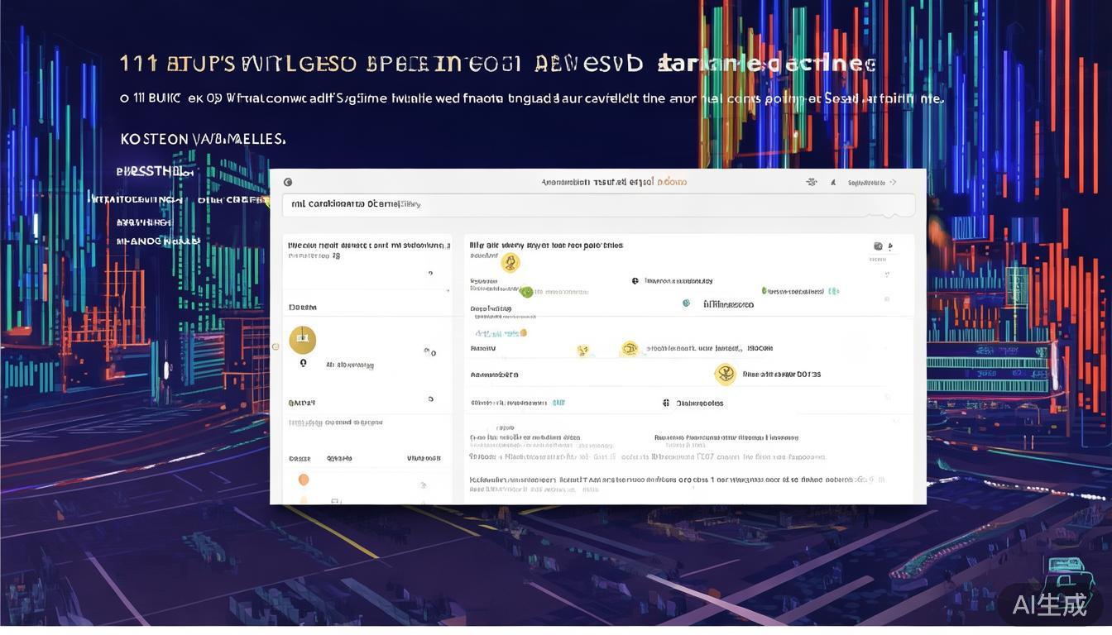The image size is (1112, 635).
Task: Expand the arrow at the title bar's far right
Action: [x=893, y=182]
